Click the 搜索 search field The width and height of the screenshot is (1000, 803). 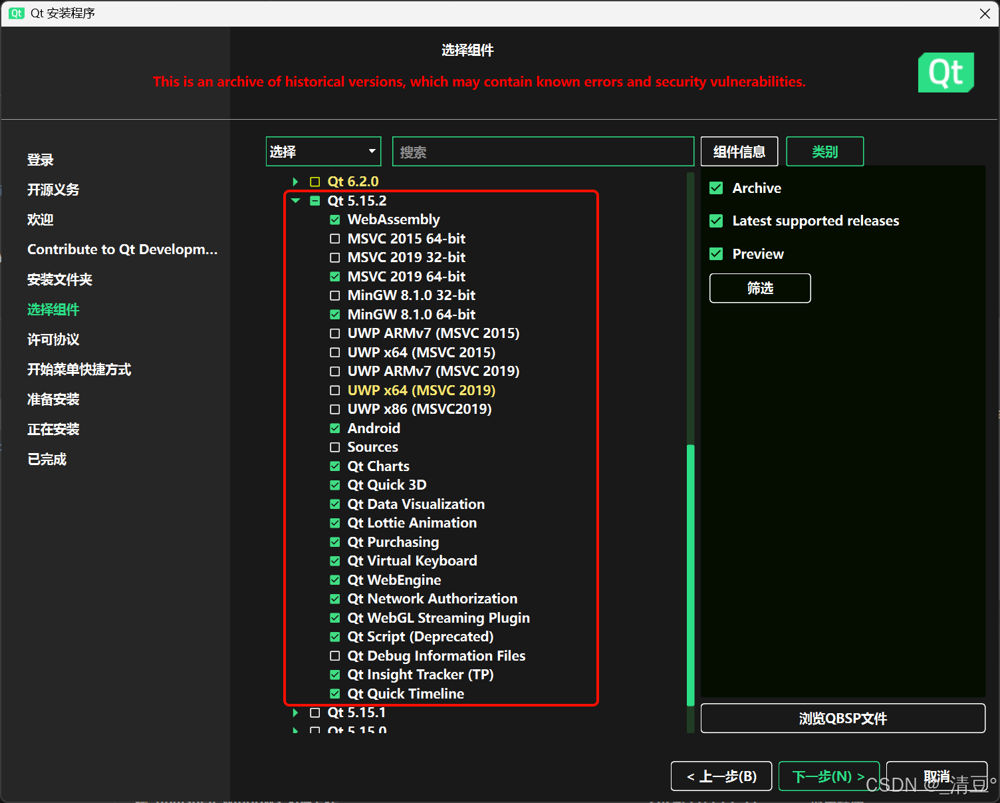click(x=543, y=152)
